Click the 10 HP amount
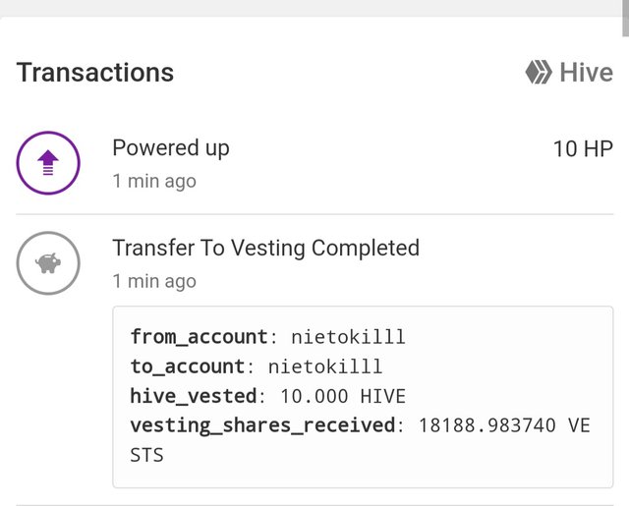This screenshot has width=629, height=506. [583, 148]
